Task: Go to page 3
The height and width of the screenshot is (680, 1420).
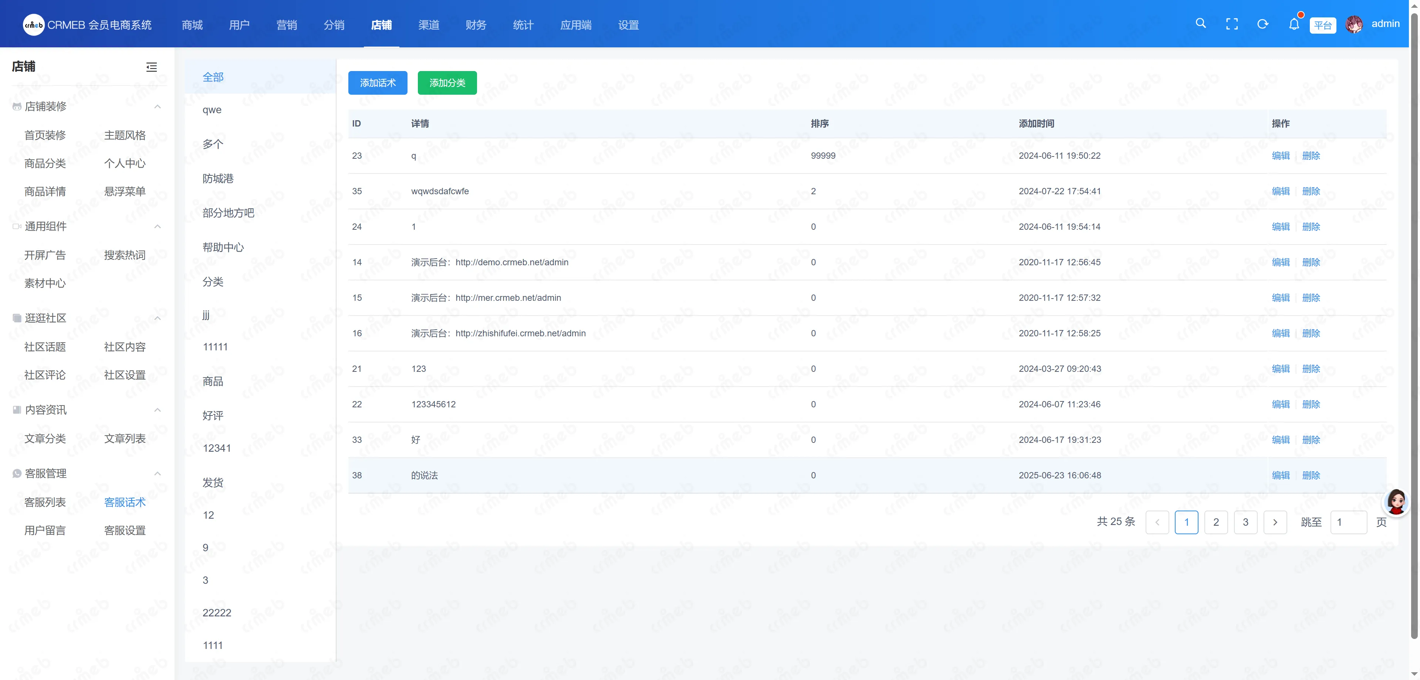Action: click(1245, 522)
